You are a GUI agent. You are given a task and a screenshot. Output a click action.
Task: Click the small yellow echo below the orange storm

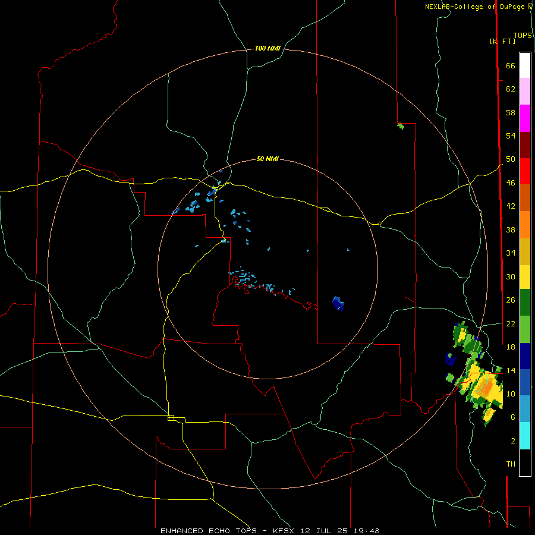[489, 416]
